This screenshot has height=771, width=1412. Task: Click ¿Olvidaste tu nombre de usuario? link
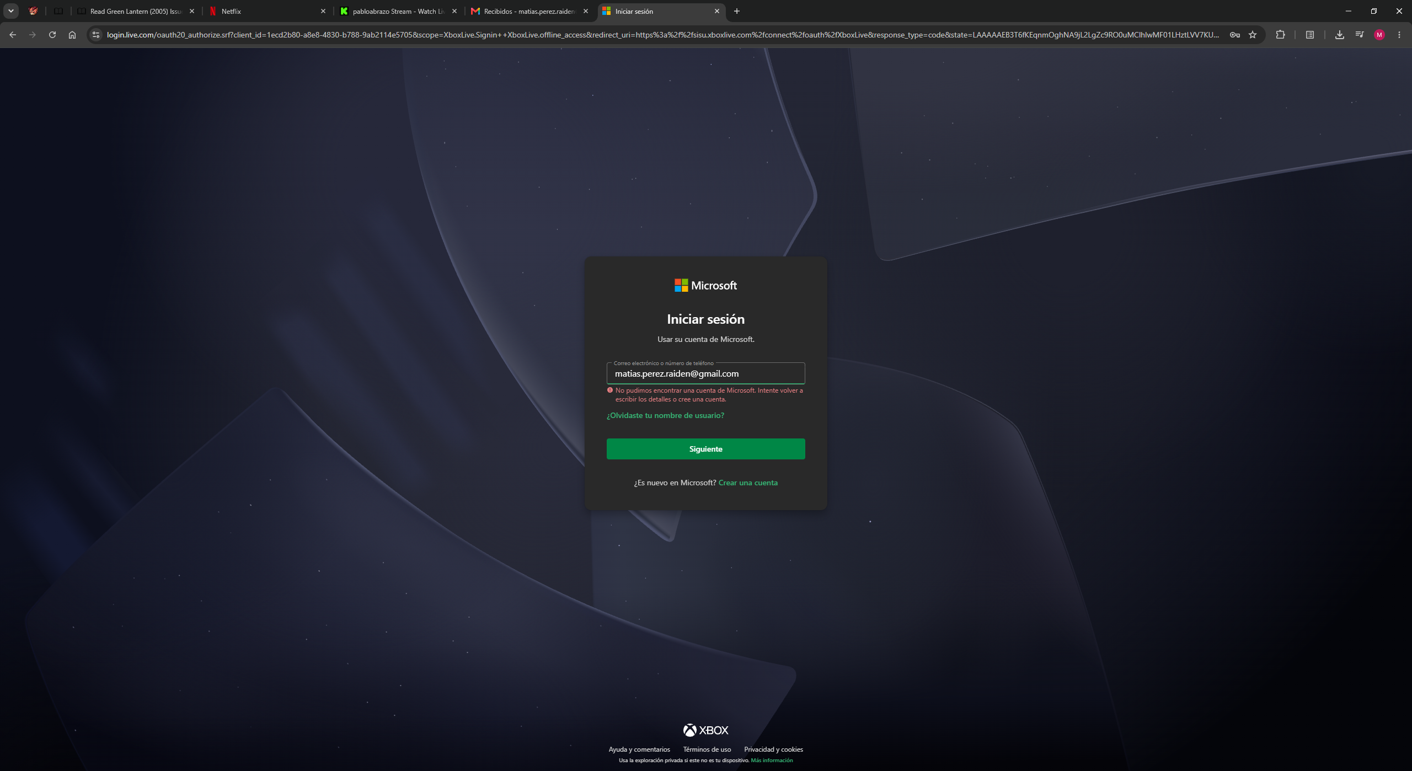click(x=665, y=415)
